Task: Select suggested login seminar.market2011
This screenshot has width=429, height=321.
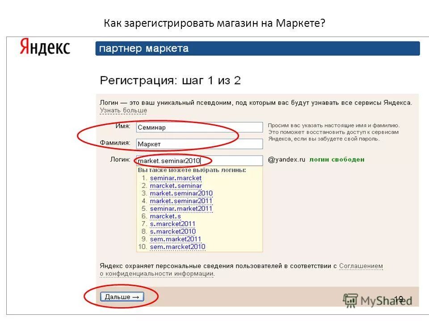Action: click(x=181, y=209)
